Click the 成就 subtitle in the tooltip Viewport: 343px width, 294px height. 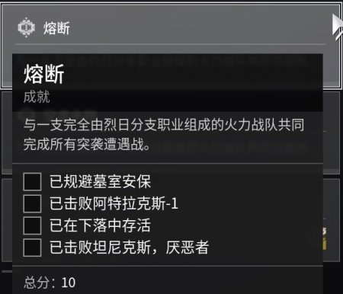[37, 97]
